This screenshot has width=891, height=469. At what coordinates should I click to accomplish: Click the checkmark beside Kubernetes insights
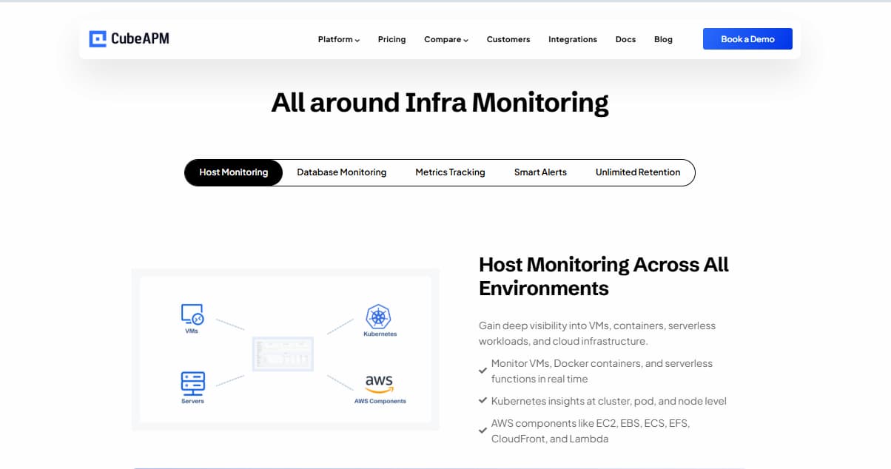[x=483, y=402]
